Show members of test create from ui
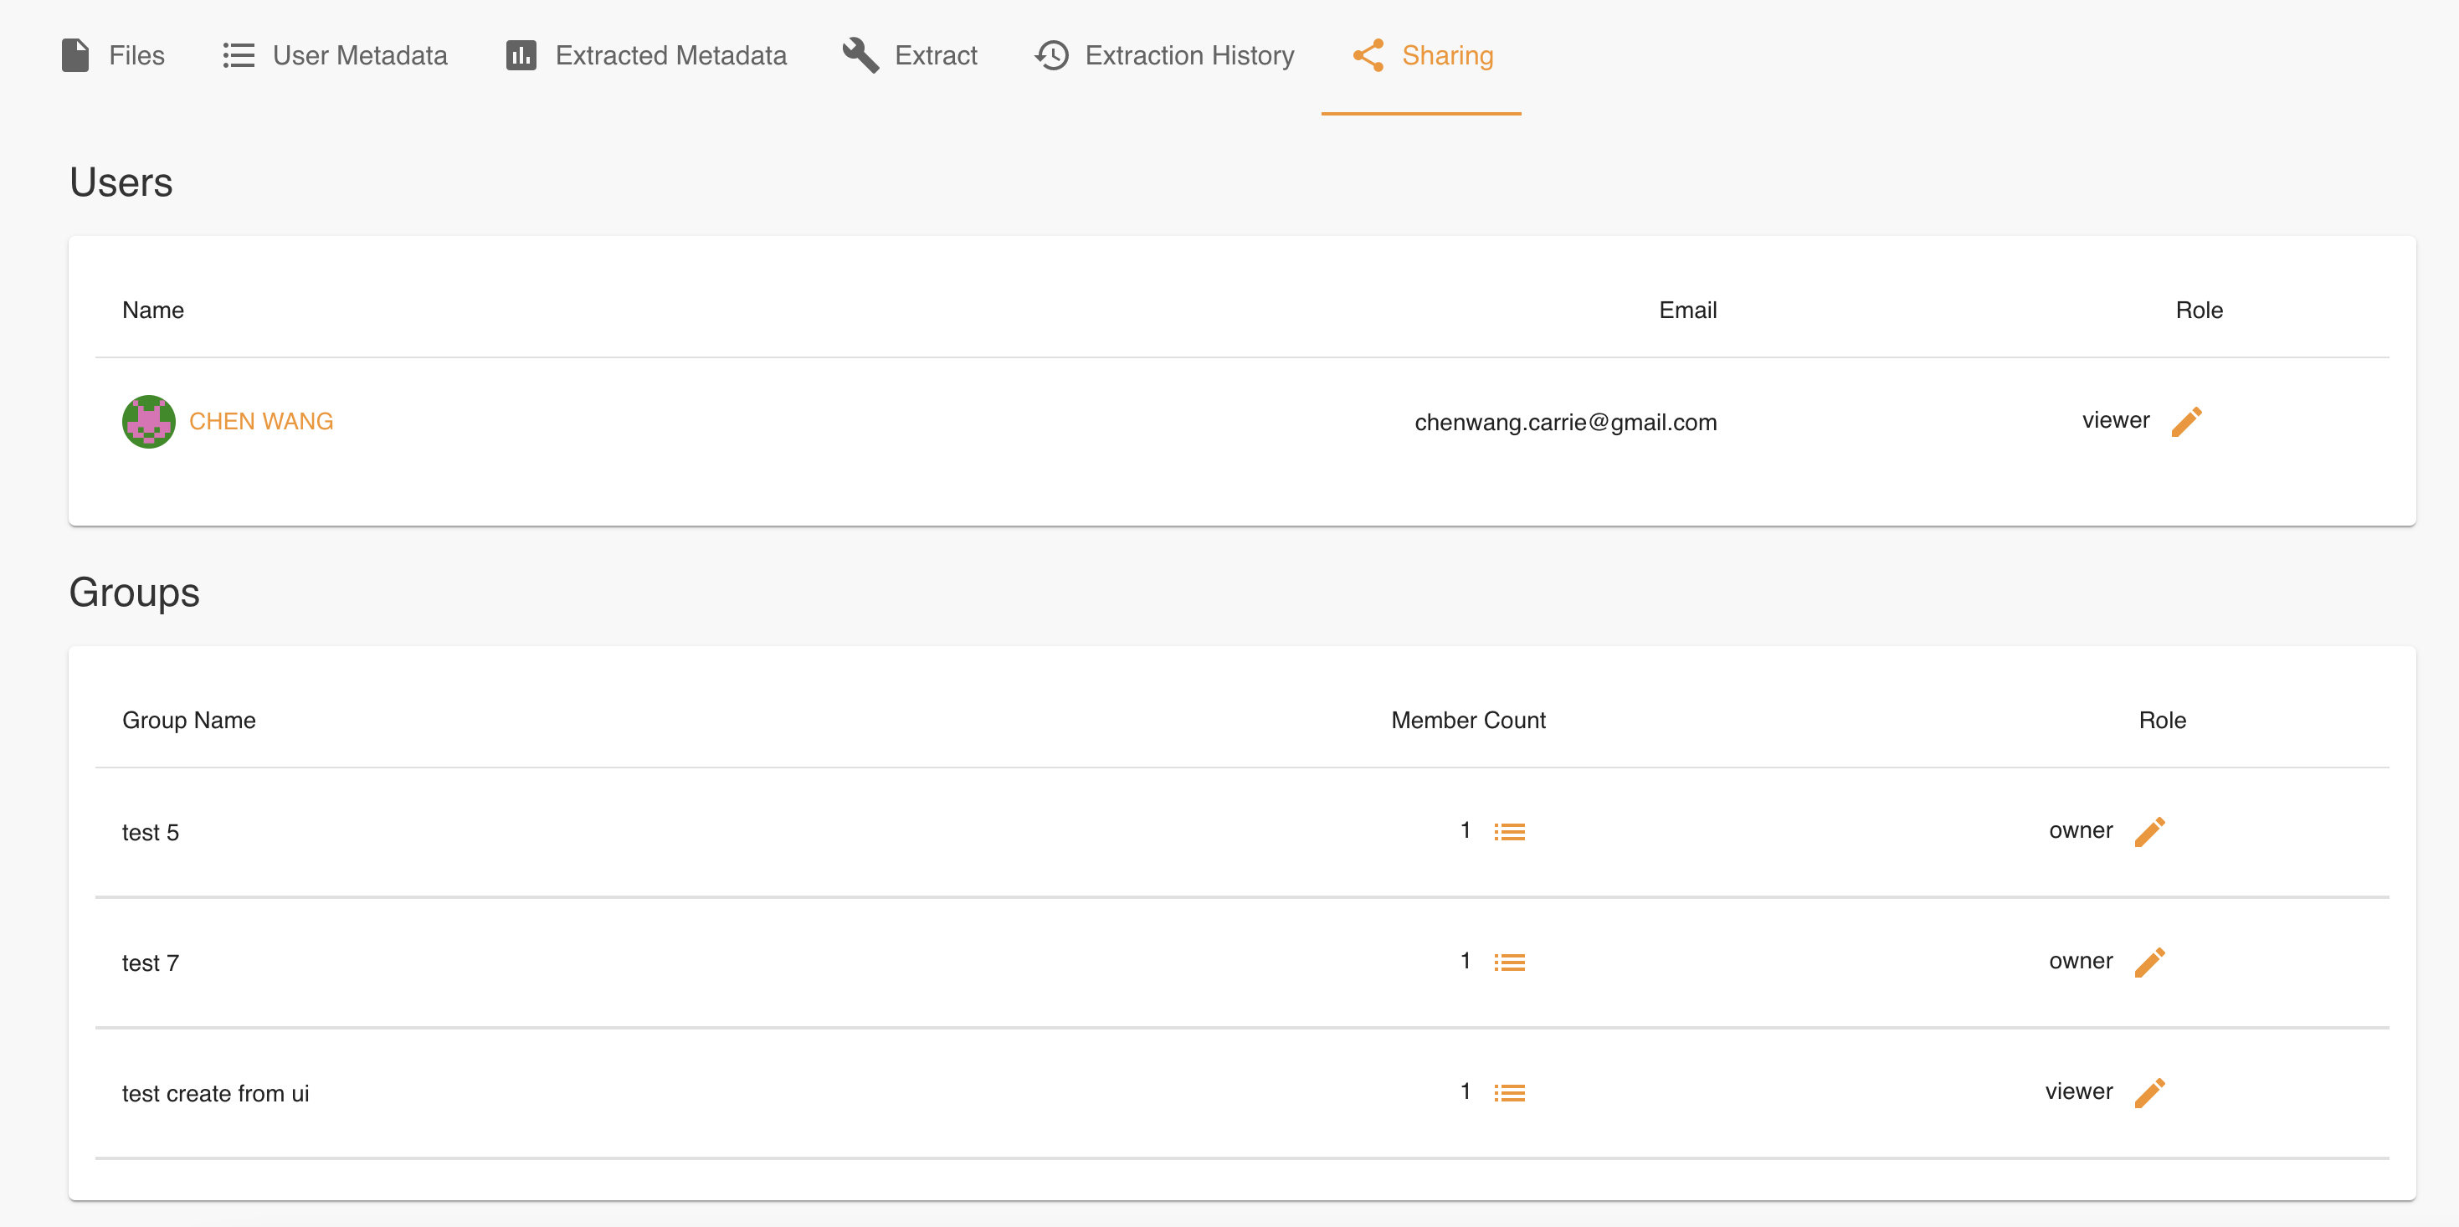This screenshot has height=1227, width=2459. 1509,1092
